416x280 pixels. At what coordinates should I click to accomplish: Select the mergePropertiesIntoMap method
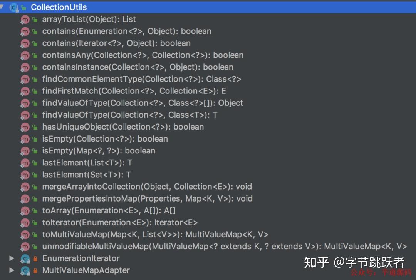click(x=147, y=198)
